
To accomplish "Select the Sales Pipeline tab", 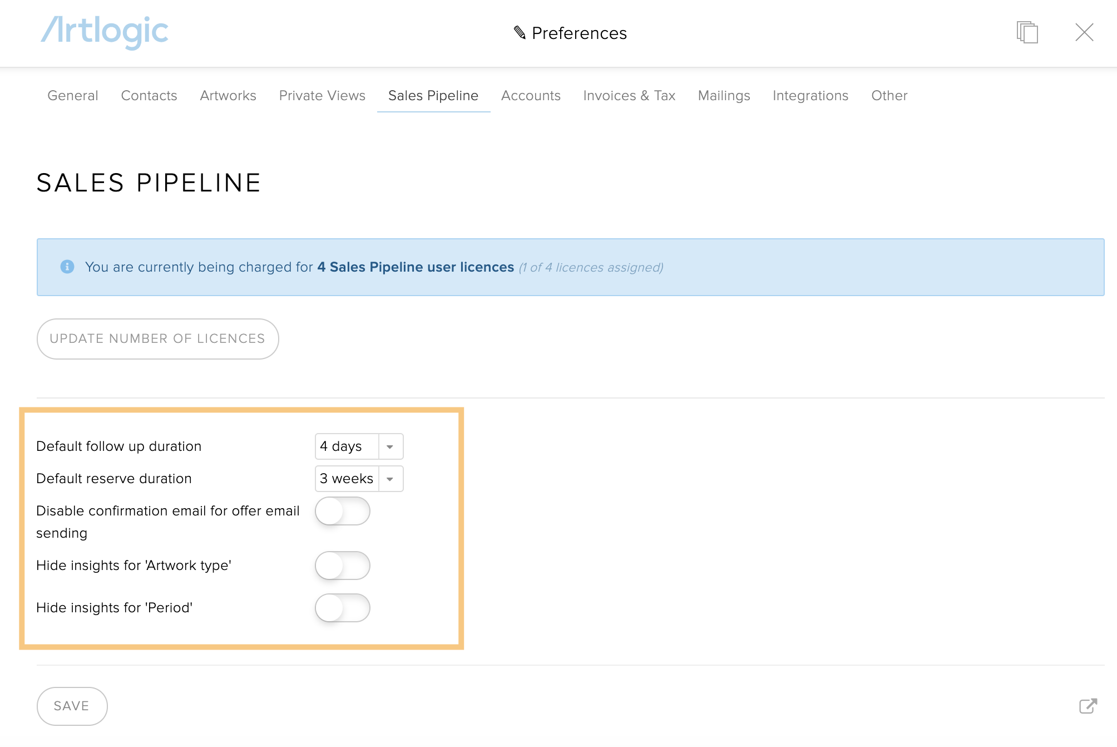I will (x=433, y=96).
